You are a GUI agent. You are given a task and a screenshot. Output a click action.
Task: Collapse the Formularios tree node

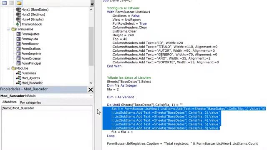(x=8, y=29)
